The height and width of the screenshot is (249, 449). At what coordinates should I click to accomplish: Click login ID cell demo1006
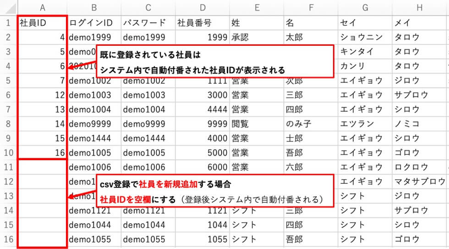click(93, 167)
